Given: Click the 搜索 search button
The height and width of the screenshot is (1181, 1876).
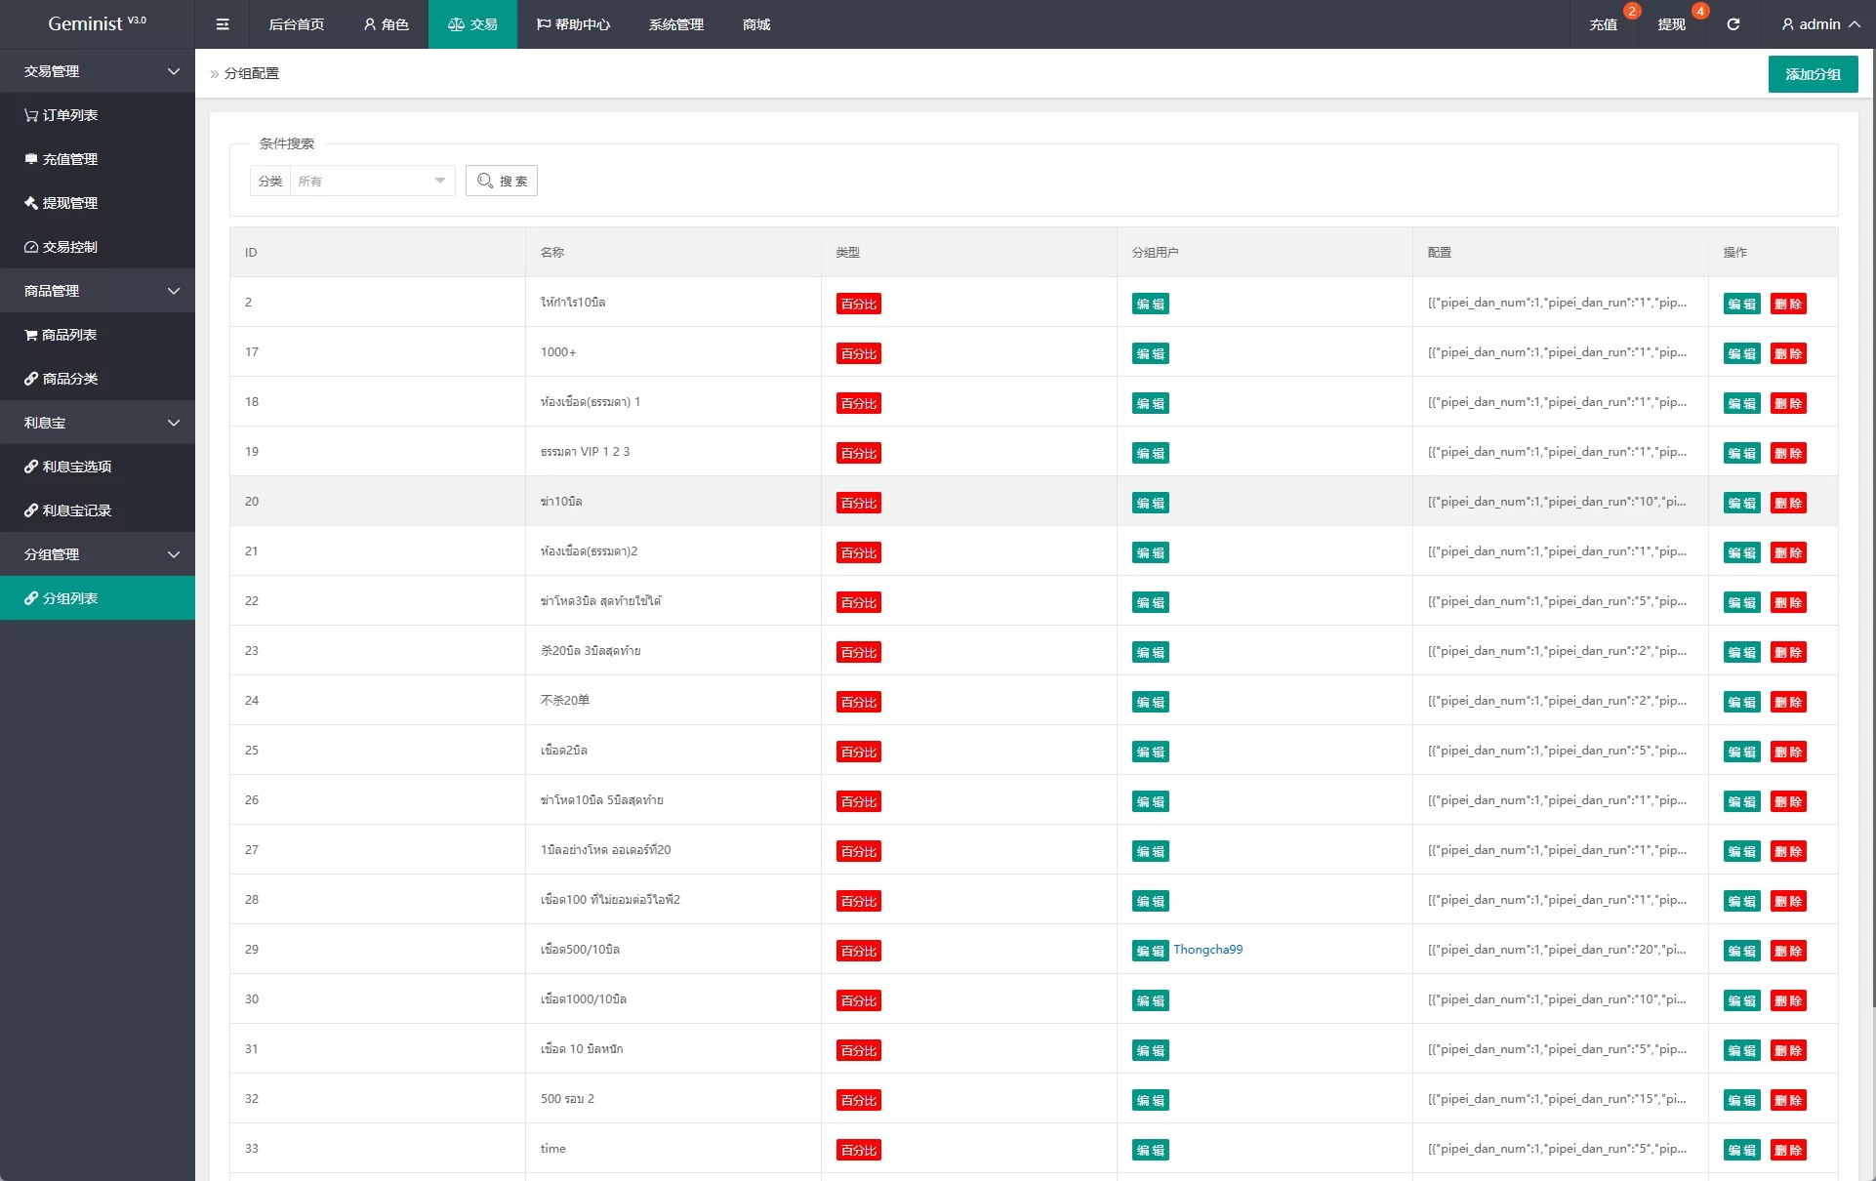Looking at the screenshot, I should (502, 181).
